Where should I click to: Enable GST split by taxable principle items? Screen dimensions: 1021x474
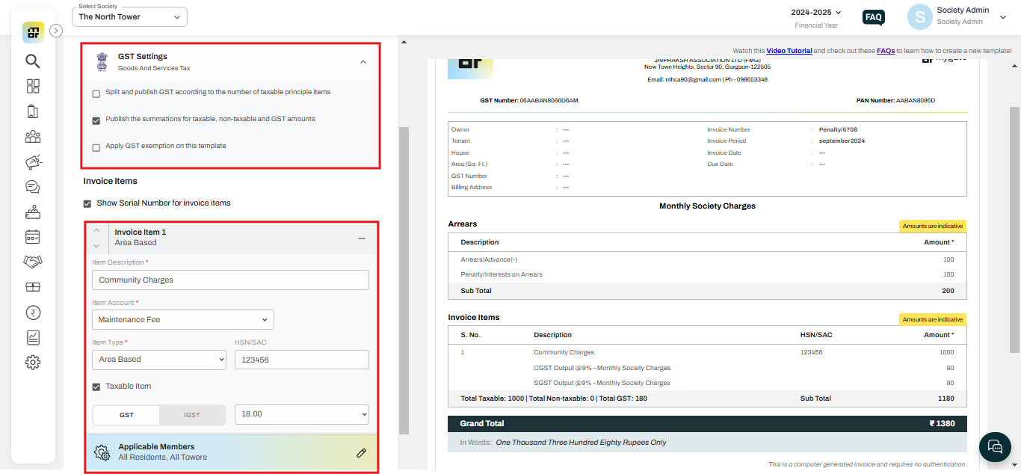point(96,93)
